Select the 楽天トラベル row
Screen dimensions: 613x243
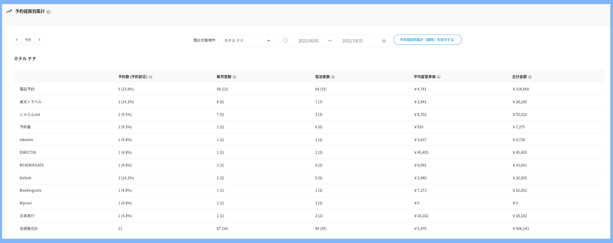pyautogui.click(x=31, y=102)
